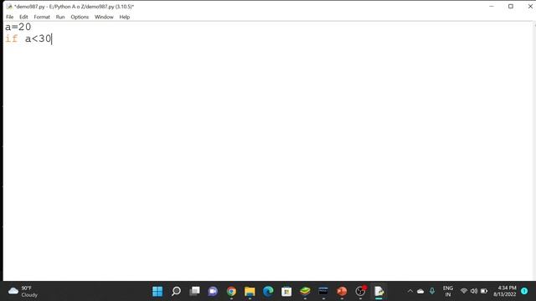Image resolution: width=536 pixels, height=301 pixels.
Task: Click the 'if' keyword in the code
Action: [11, 38]
